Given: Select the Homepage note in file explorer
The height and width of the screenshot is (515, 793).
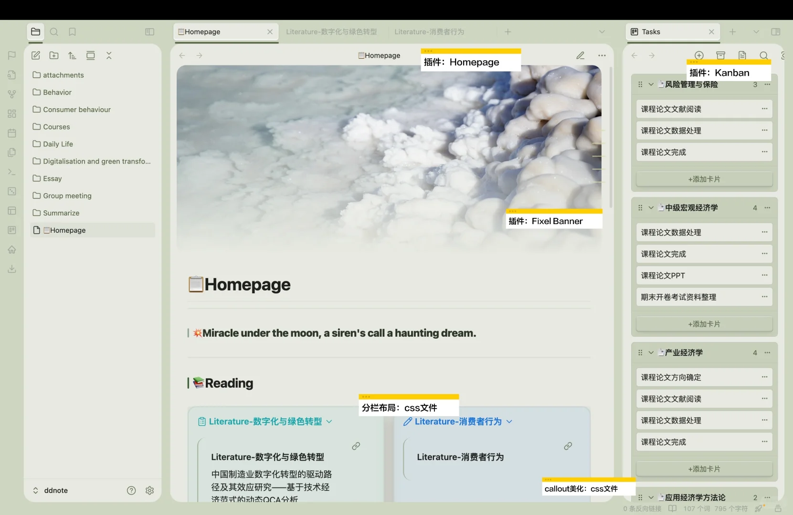Looking at the screenshot, I should (93, 230).
